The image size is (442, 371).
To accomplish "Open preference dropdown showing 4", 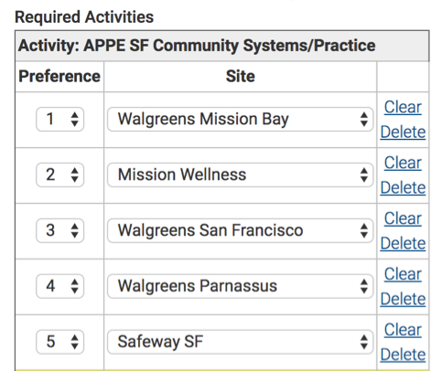I will click(x=59, y=286).
